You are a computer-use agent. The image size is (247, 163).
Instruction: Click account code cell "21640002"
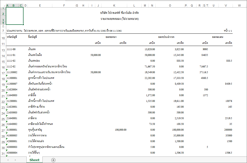[12, 124]
